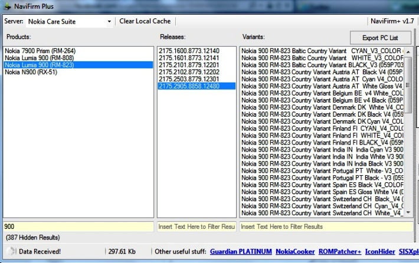Click the products filter field containing 900
The height and width of the screenshot is (263, 419).
tap(78, 226)
